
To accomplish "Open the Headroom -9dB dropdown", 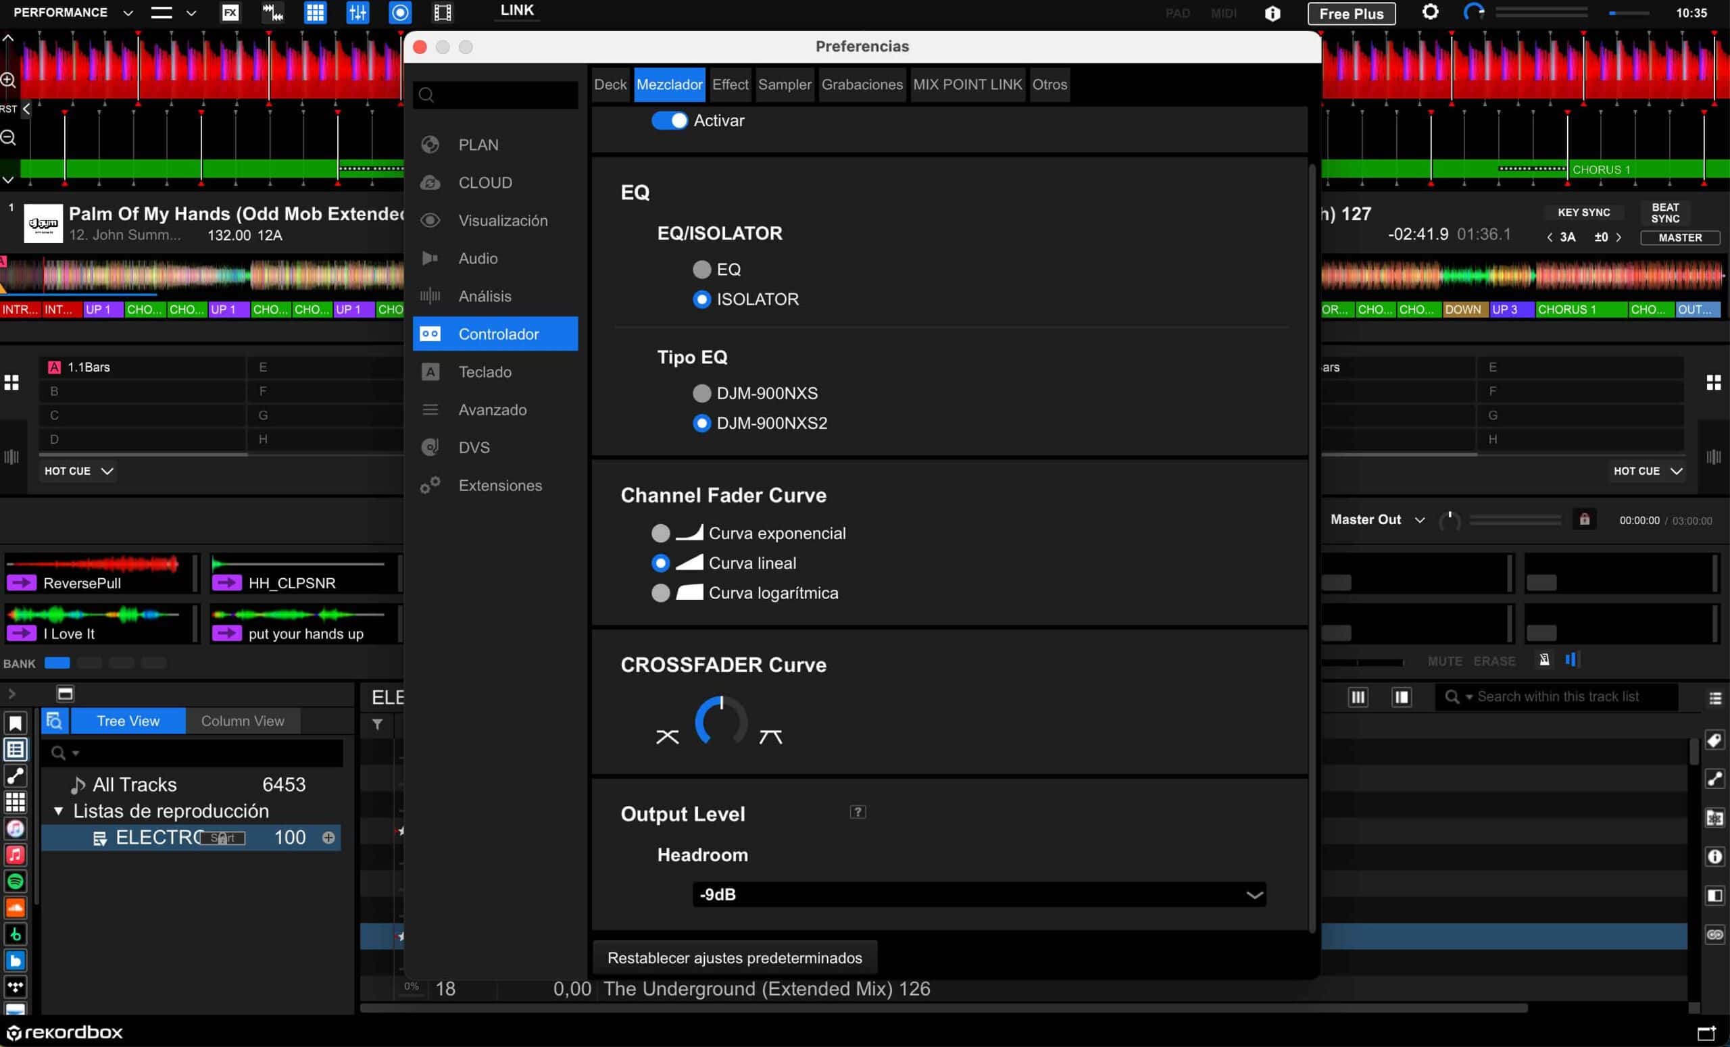I will (979, 895).
